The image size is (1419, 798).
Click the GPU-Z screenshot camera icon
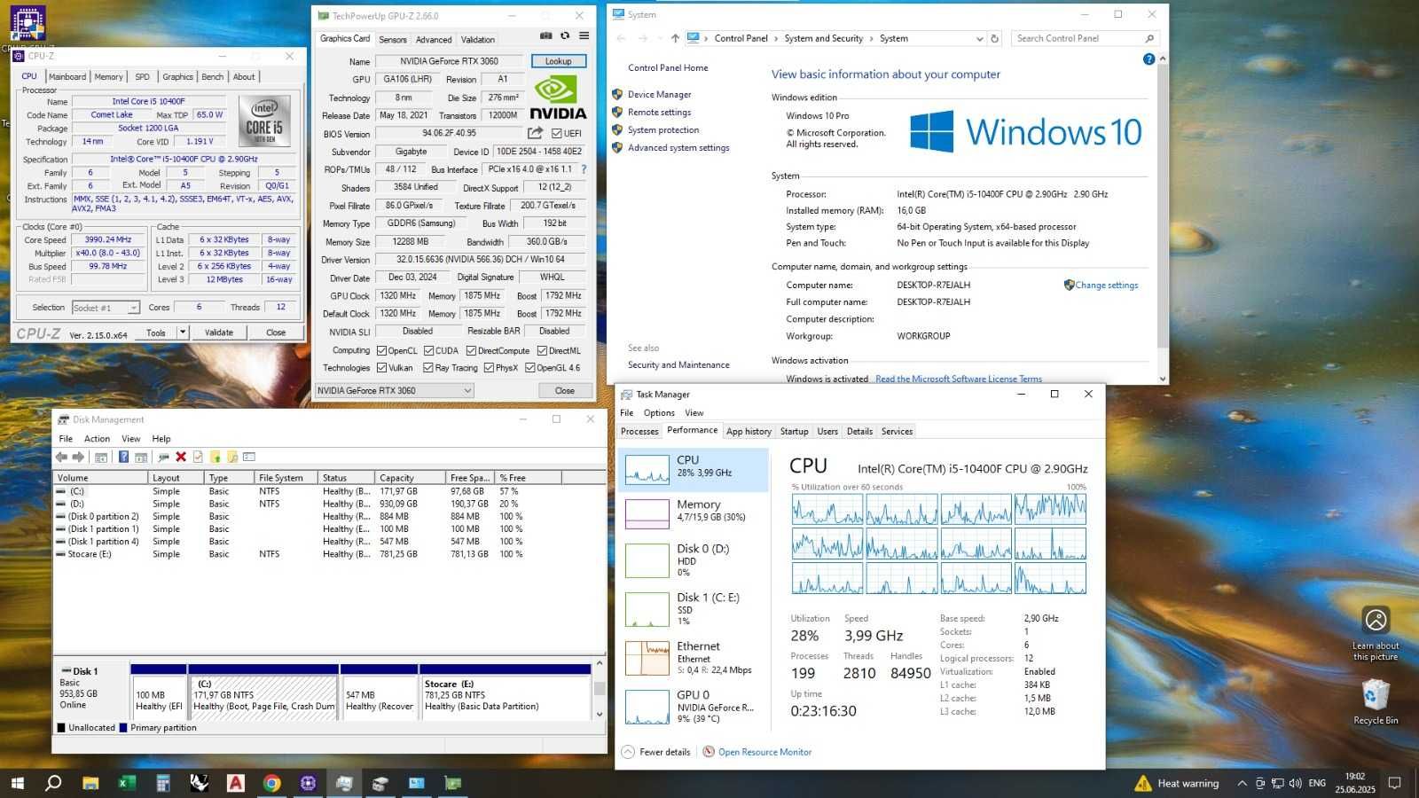[546, 36]
